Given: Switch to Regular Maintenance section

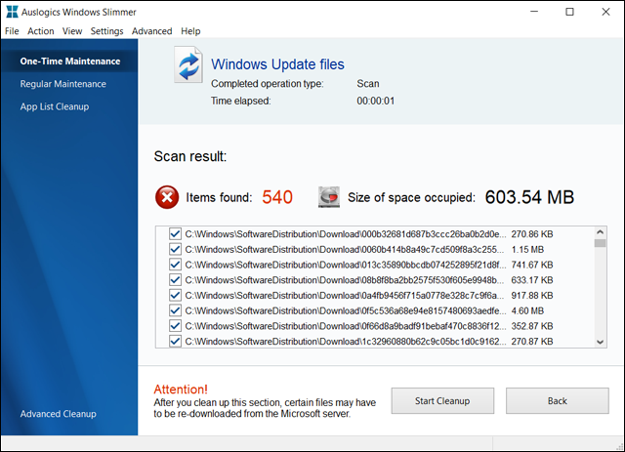Looking at the screenshot, I should [62, 84].
